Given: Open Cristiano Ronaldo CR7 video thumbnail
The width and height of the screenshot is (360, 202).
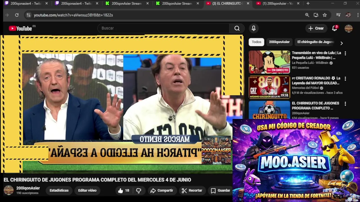Looking at the screenshot, I should 269,87.
